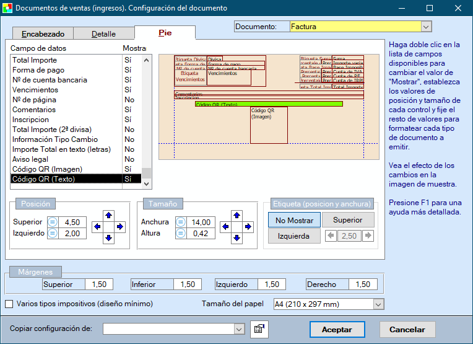Click the up arrow in Posición
Image resolution: width=473 pixels, height=344 pixels.
108,215
